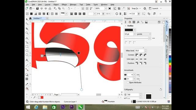
Task: Click the New document icon
Action: coord(27,9)
